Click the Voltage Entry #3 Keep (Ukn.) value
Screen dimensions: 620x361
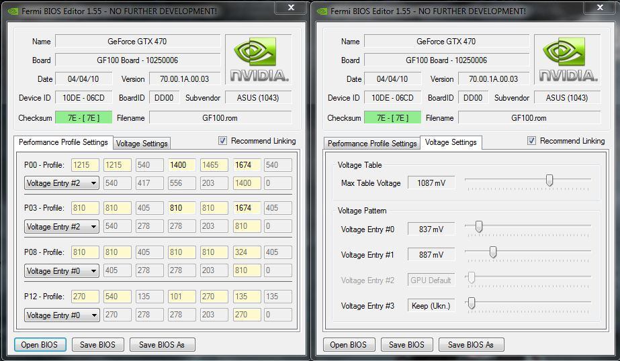(431, 306)
